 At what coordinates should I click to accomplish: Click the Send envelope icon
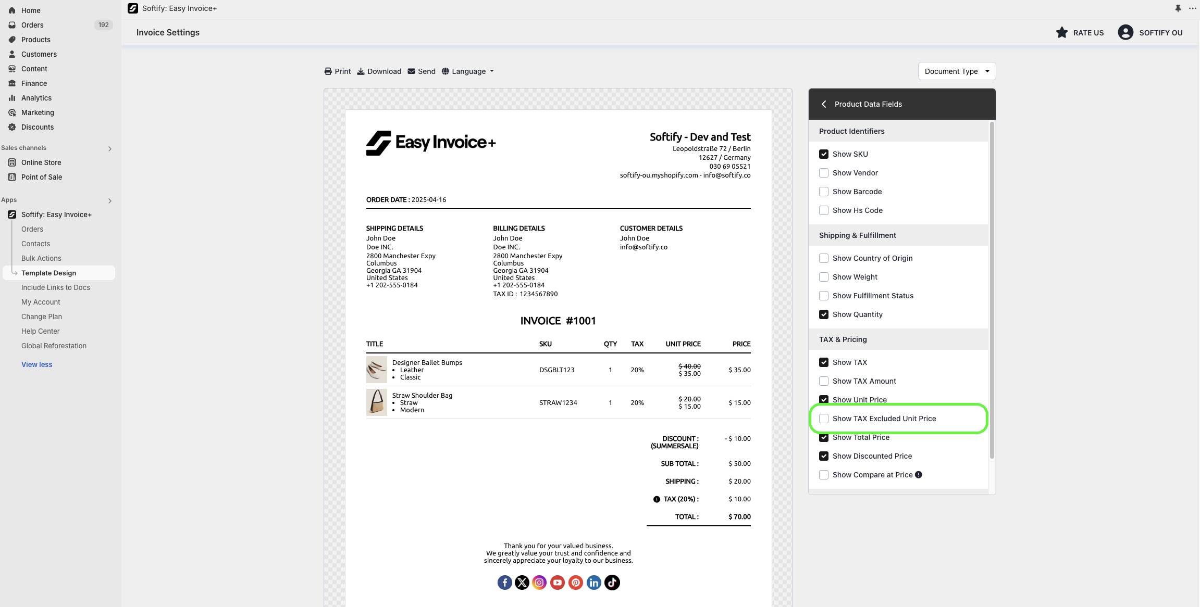click(411, 71)
